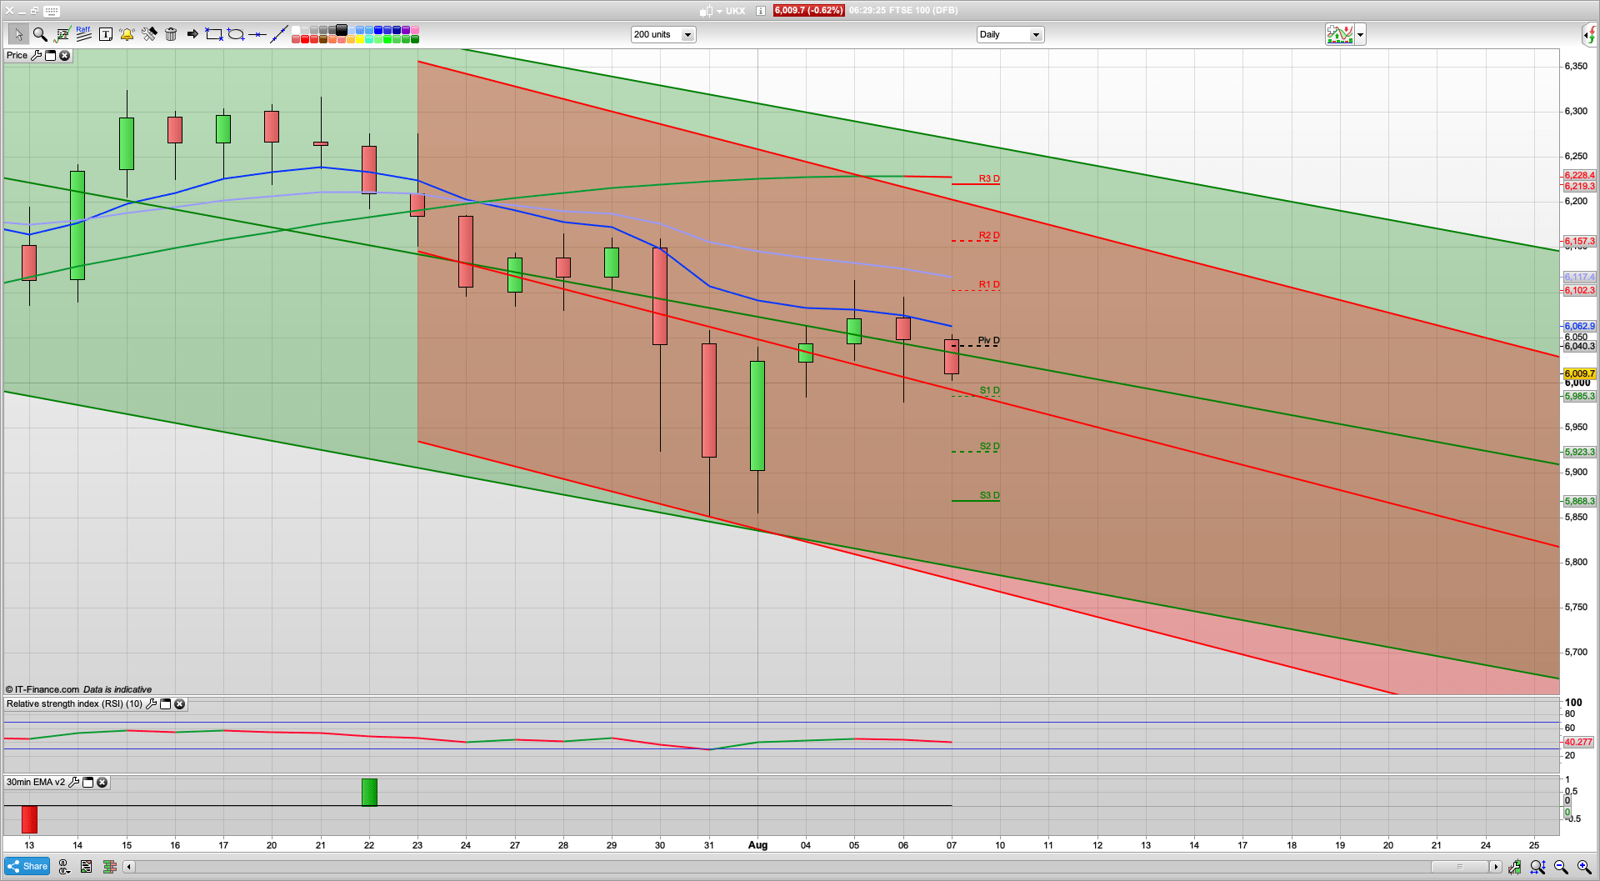
Task: Click the instrument info icon
Action: [x=761, y=11]
